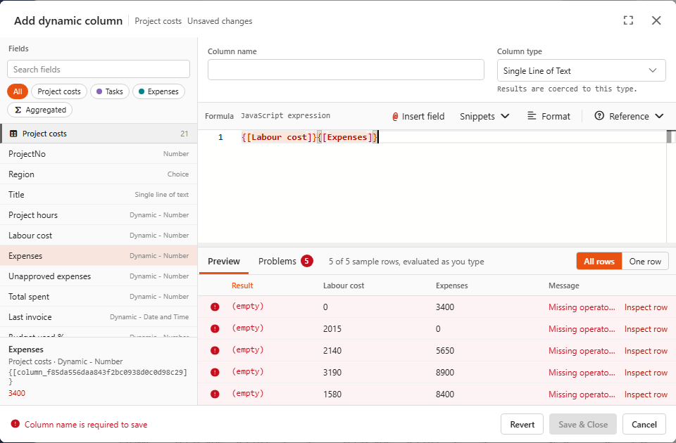
Task: Click the red error icon beside Column name message
Action: pyautogui.click(x=15, y=424)
